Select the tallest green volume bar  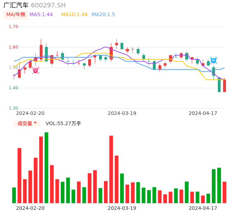(x=46, y=168)
